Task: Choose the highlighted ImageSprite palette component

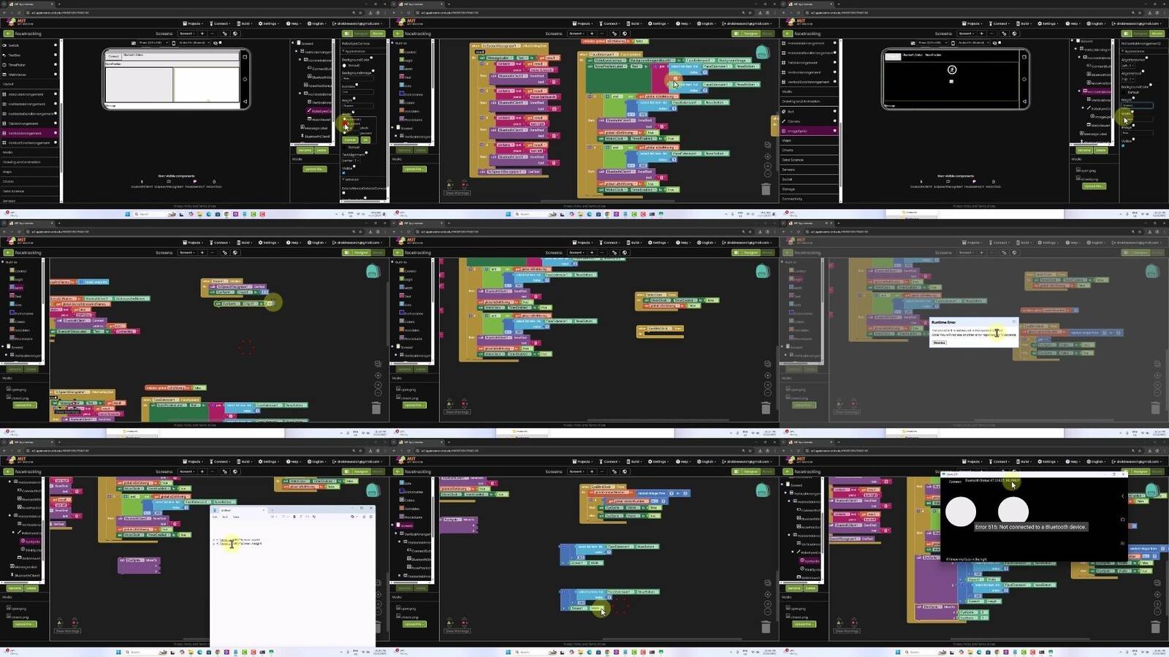Action: coord(809,131)
